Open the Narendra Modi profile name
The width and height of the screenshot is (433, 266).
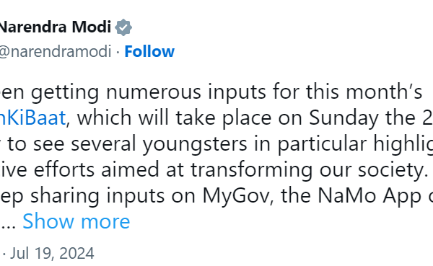tap(55, 27)
